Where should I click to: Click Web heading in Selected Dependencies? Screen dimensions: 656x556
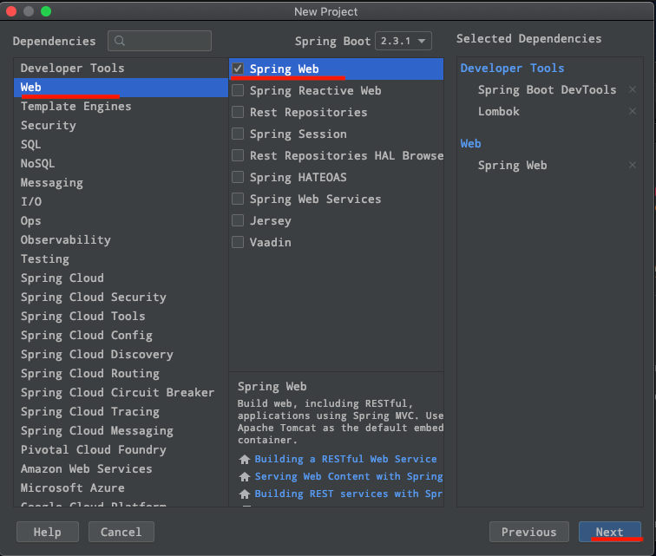(x=470, y=143)
